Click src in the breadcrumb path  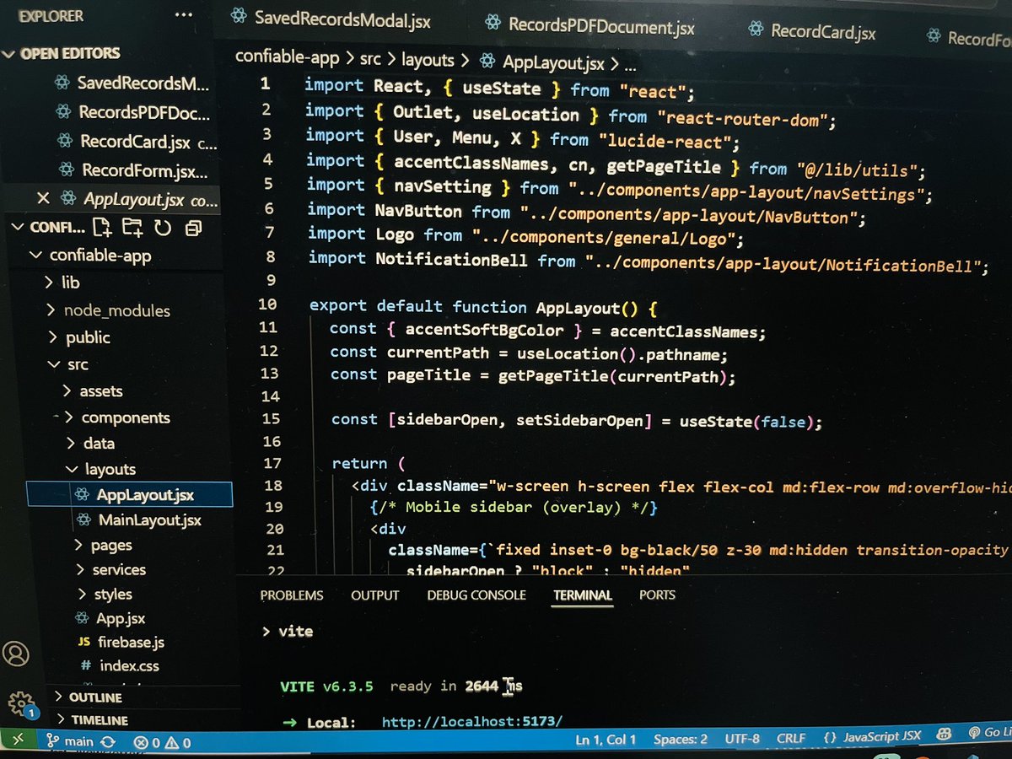coord(369,59)
